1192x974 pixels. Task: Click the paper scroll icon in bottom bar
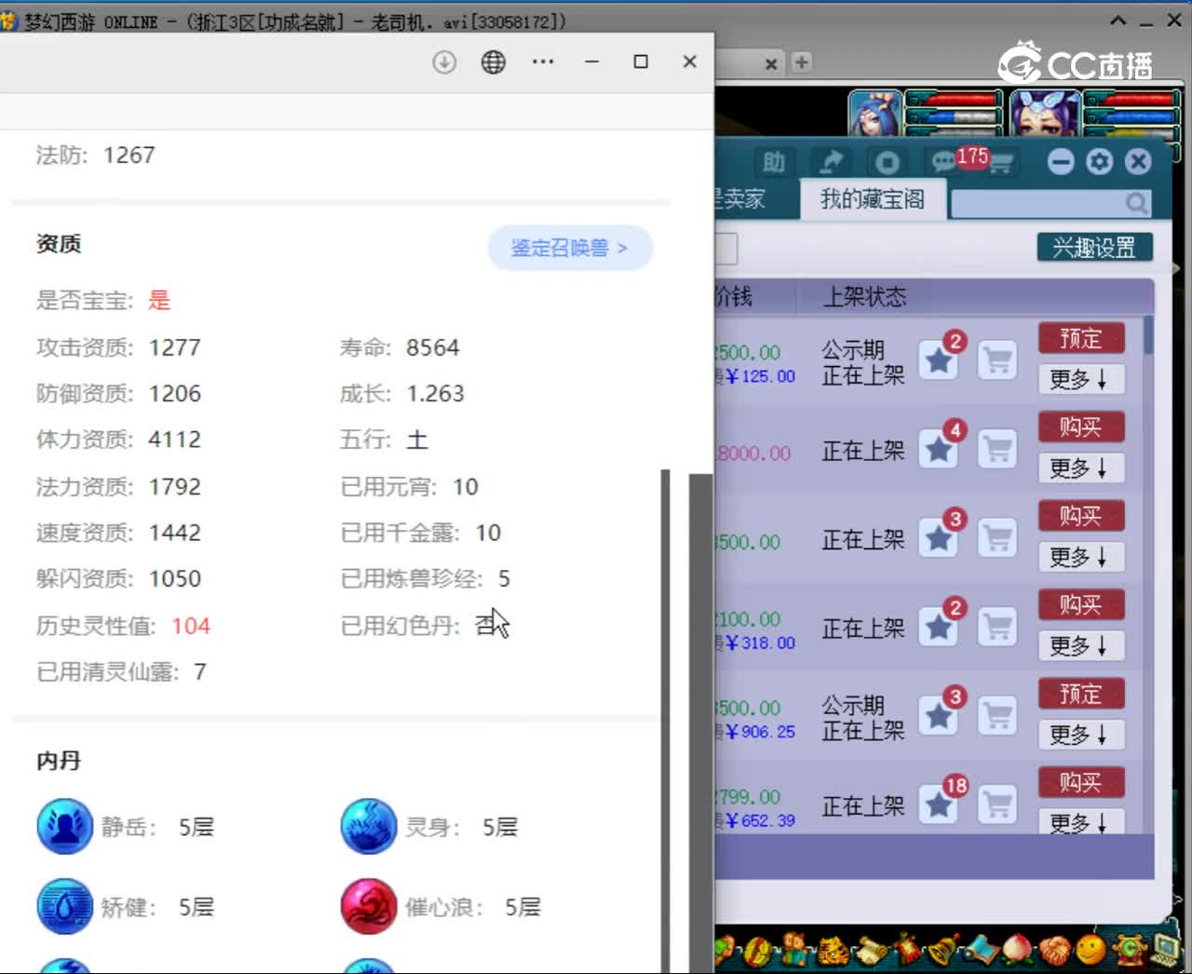coord(871,951)
